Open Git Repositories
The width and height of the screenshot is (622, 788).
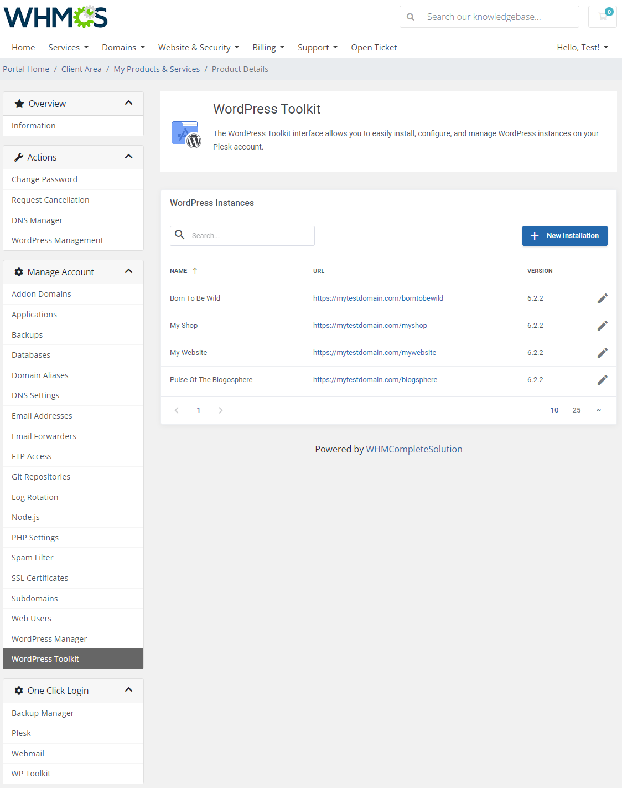point(73,477)
